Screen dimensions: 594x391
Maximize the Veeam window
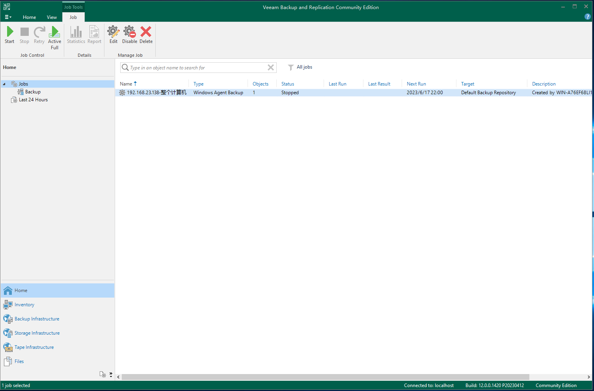(x=575, y=7)
